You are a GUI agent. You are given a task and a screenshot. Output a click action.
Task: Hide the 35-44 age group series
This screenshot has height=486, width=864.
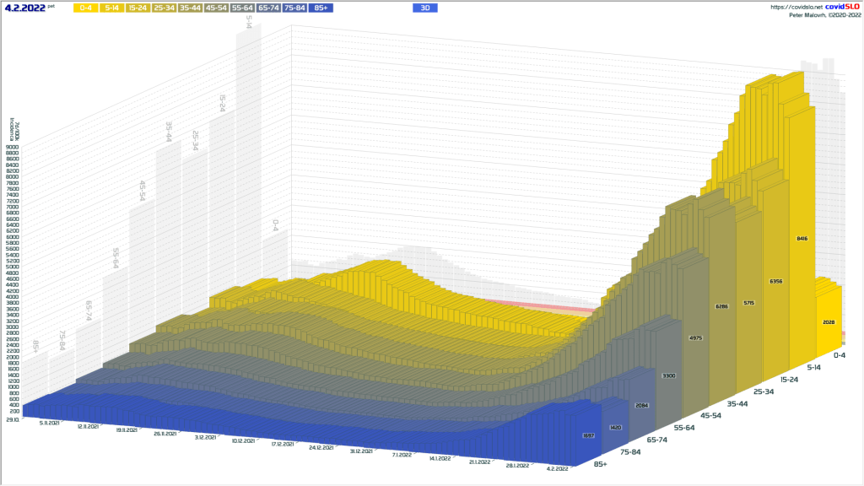click(191, 8)
